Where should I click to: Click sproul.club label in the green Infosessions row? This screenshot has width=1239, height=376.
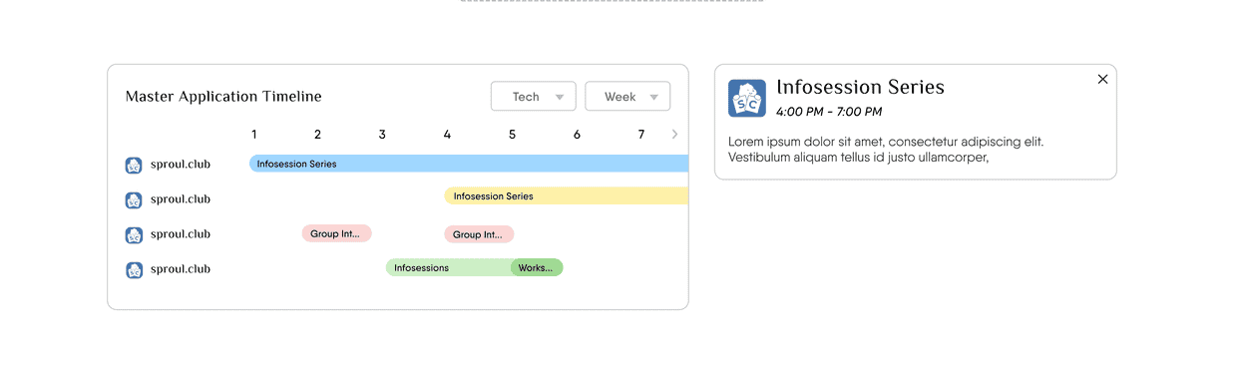tap(181, 269)
